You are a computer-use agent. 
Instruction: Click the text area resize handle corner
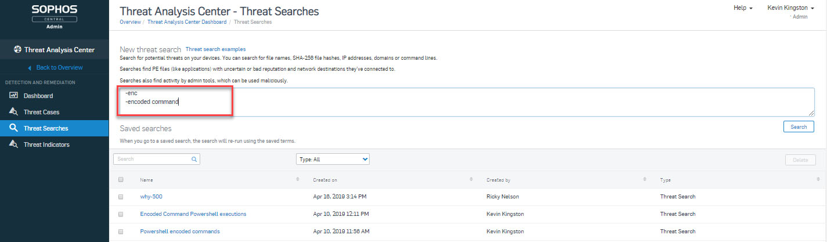click(x=811, y=113)
